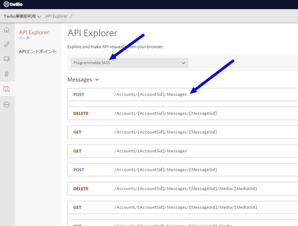Select the API Explorer map icon
Screen dimensions: 298x226
[7, 89]
